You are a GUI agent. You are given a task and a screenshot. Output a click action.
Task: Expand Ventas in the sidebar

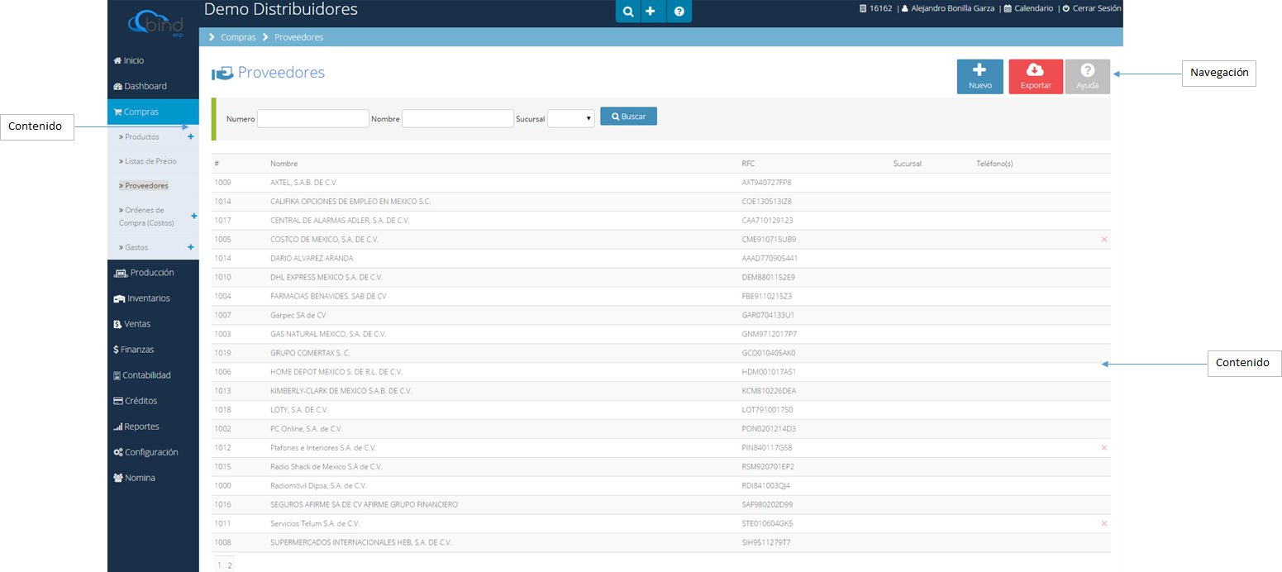[x=132, y=324]
